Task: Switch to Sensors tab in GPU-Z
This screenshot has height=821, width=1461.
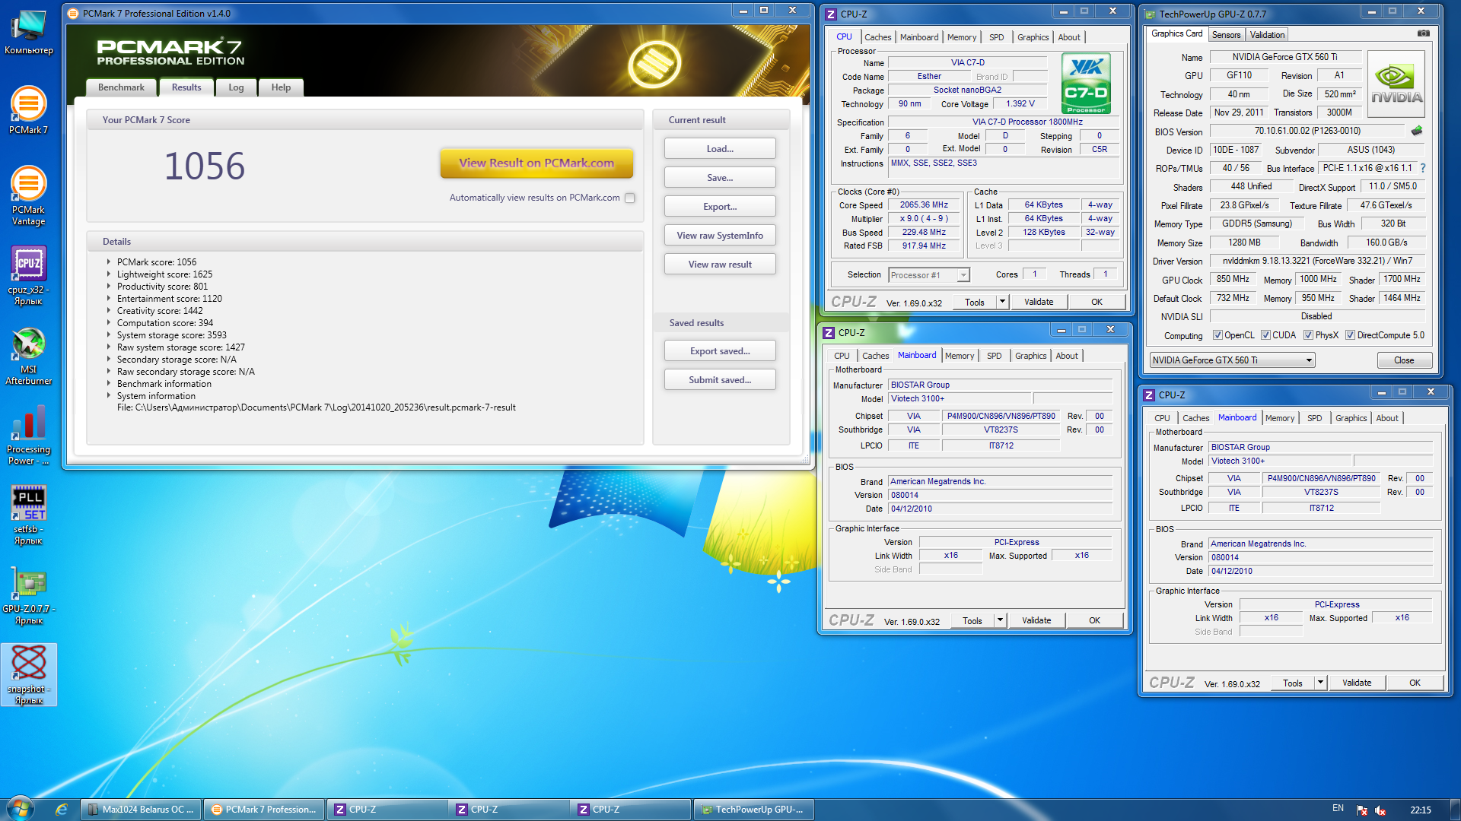Action: coord(1226,35)
